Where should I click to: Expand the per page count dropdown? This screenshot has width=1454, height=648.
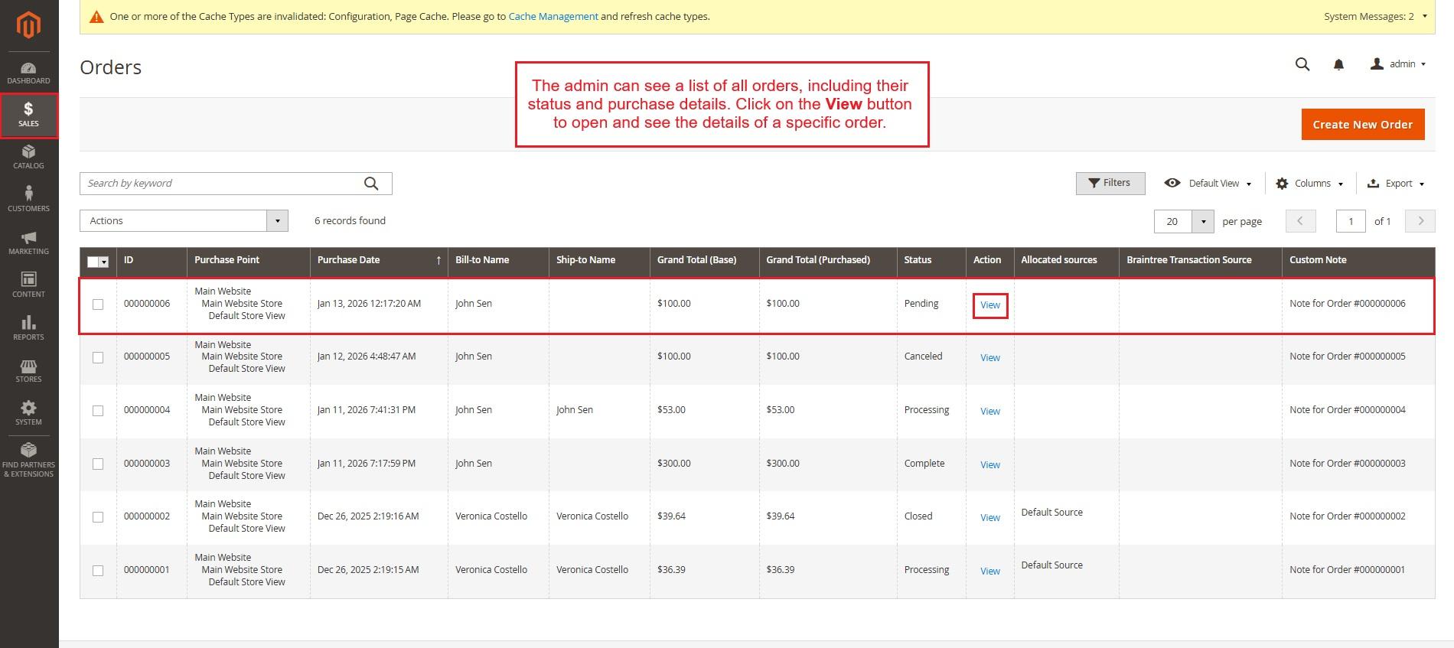tap(1203, 222)
